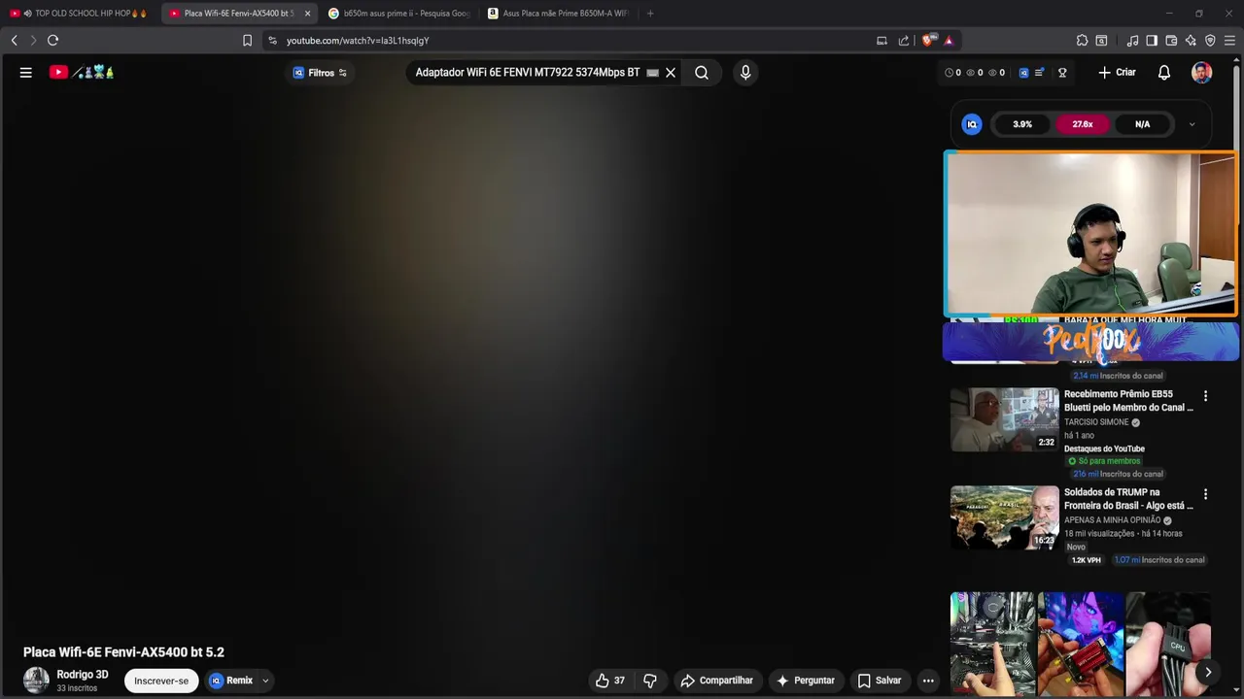Click the vidIQ trophy icon
Screen dimensions: 1244x699
[x=1062, y=73]
